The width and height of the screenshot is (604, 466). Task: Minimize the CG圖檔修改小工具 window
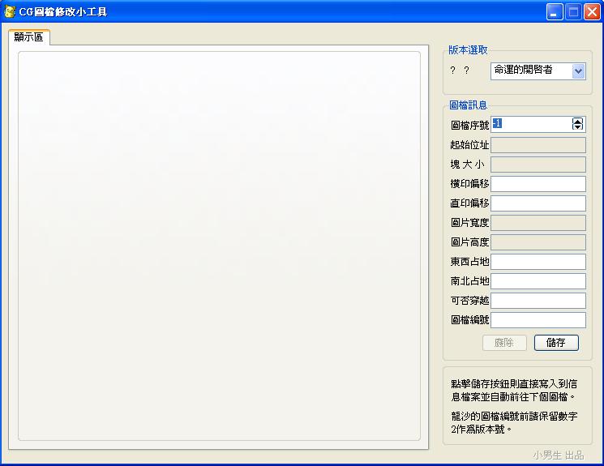click(x=555, y=12)
